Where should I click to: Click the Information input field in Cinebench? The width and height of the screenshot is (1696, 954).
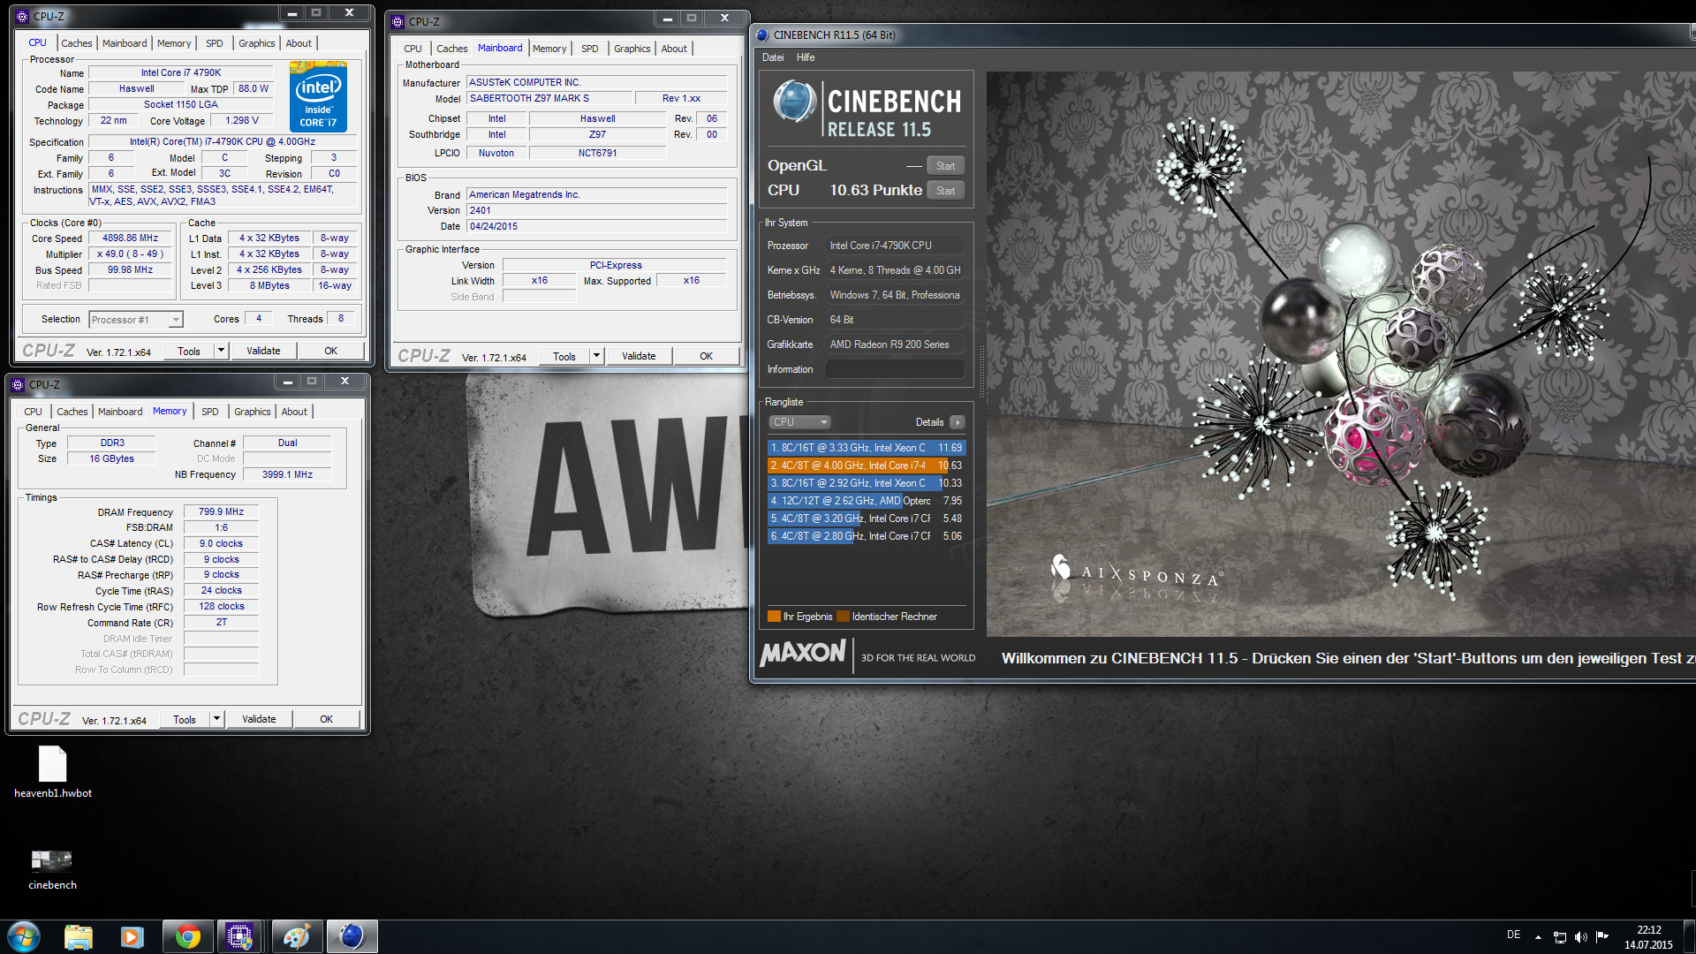pyautogui.click(x=895, y=369)
